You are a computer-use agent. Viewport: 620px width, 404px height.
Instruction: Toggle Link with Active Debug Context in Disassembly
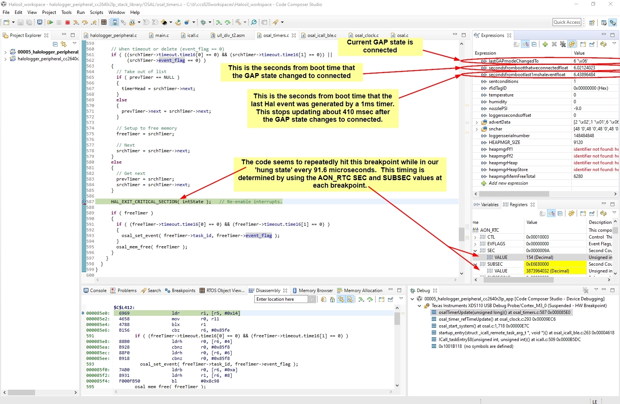tap(341, 299)
